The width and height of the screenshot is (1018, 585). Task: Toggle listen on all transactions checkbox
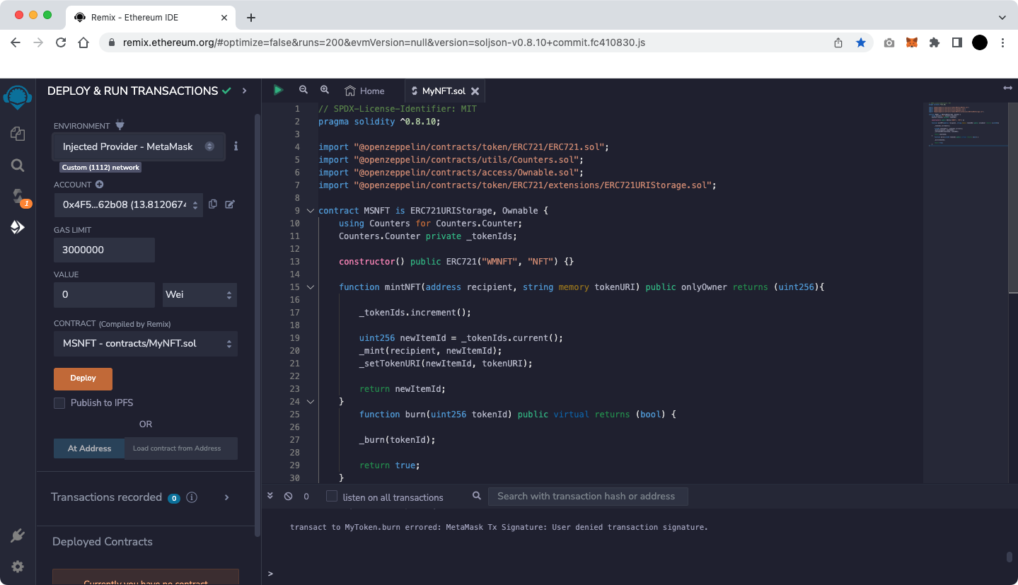tap(332, 497)
